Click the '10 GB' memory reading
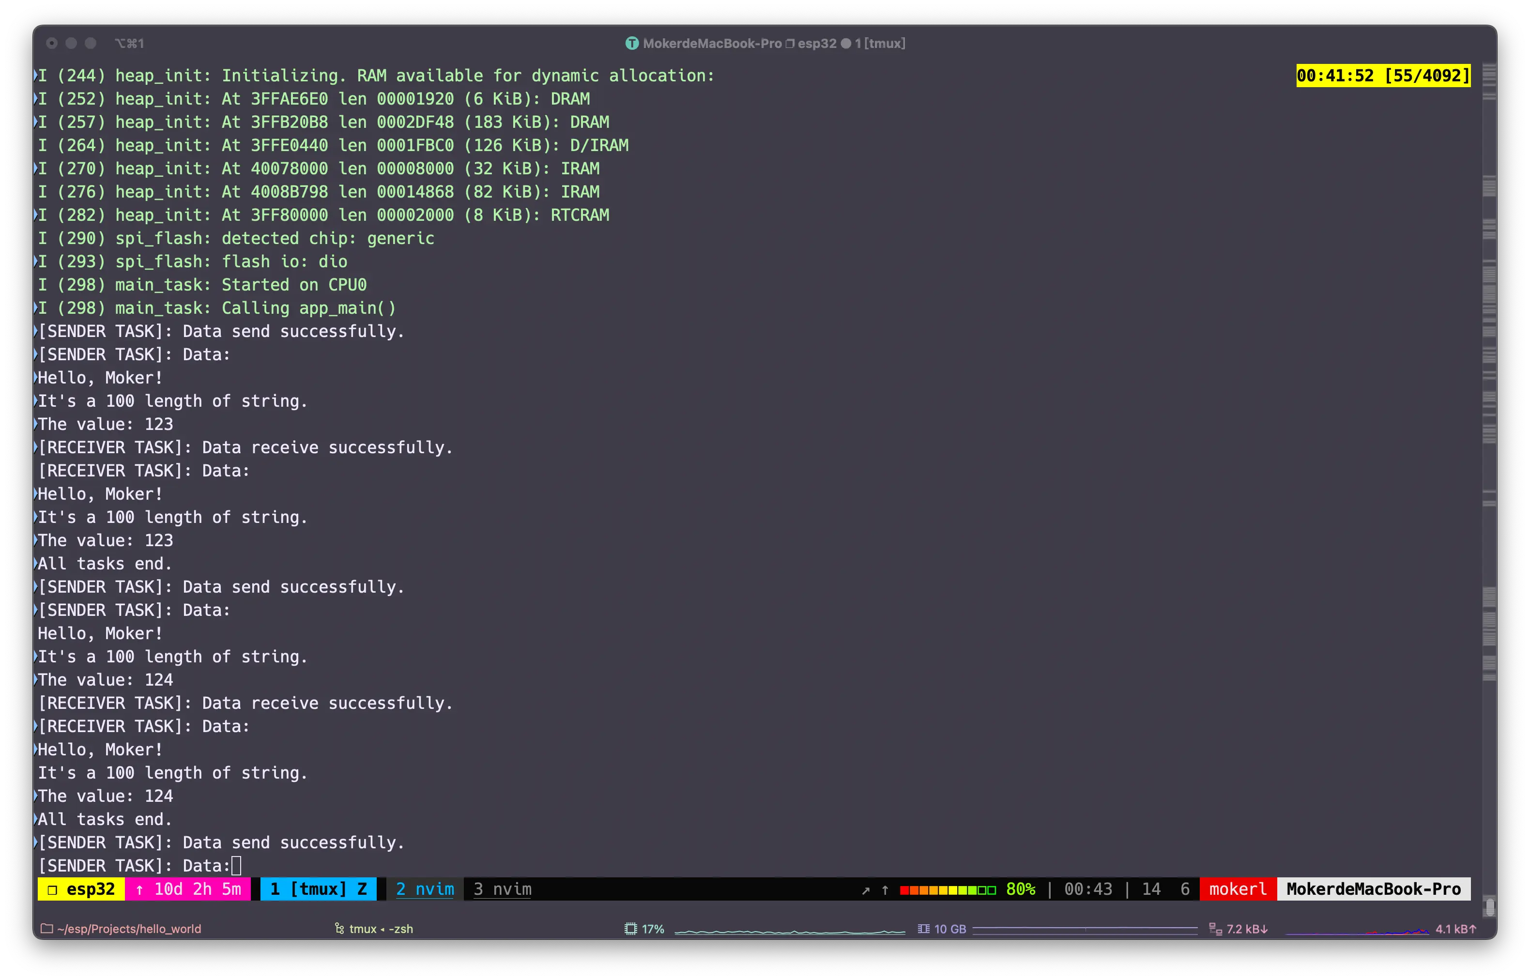The image size is (1530, 980). pos(950,929)
